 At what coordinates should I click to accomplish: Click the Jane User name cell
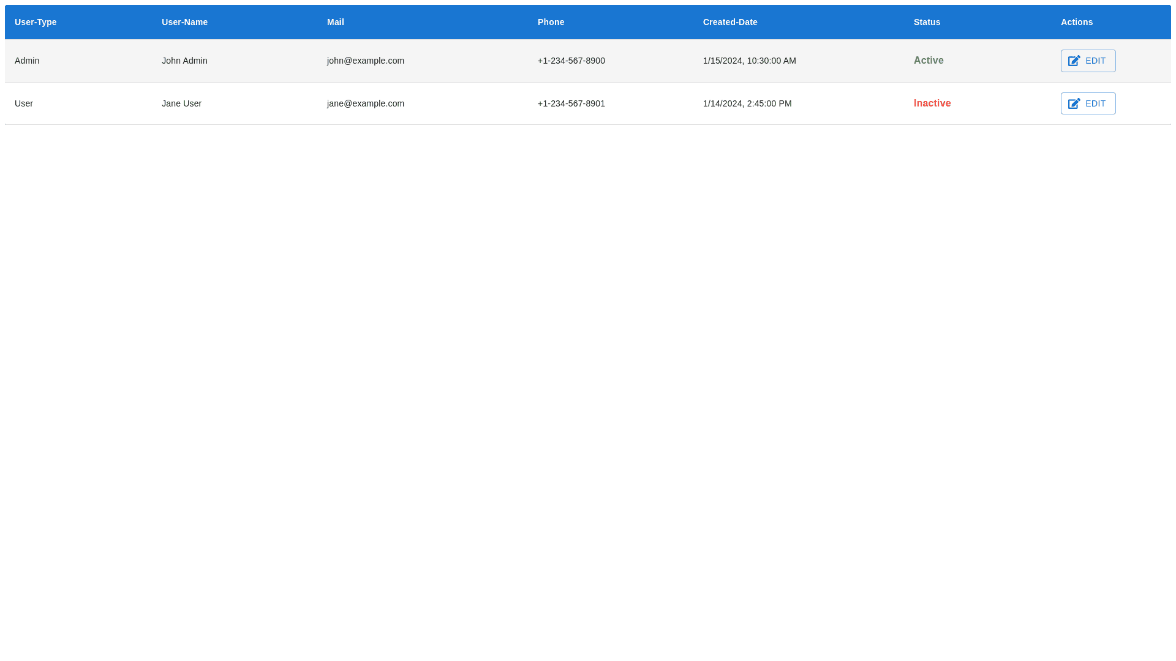click(181, 103)
